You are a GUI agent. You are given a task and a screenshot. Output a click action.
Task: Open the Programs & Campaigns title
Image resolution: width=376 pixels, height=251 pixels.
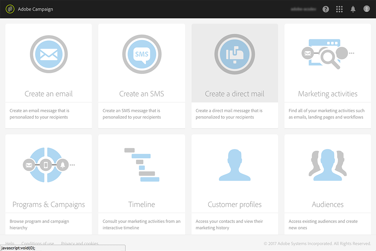coord(49,204)
